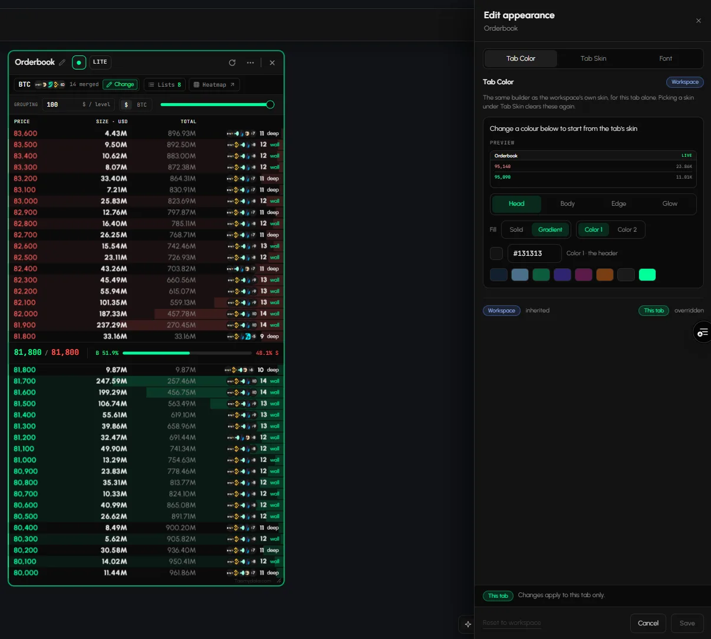
Task: Click the 80,000 bid price row
Action: [x=146, y=572]
